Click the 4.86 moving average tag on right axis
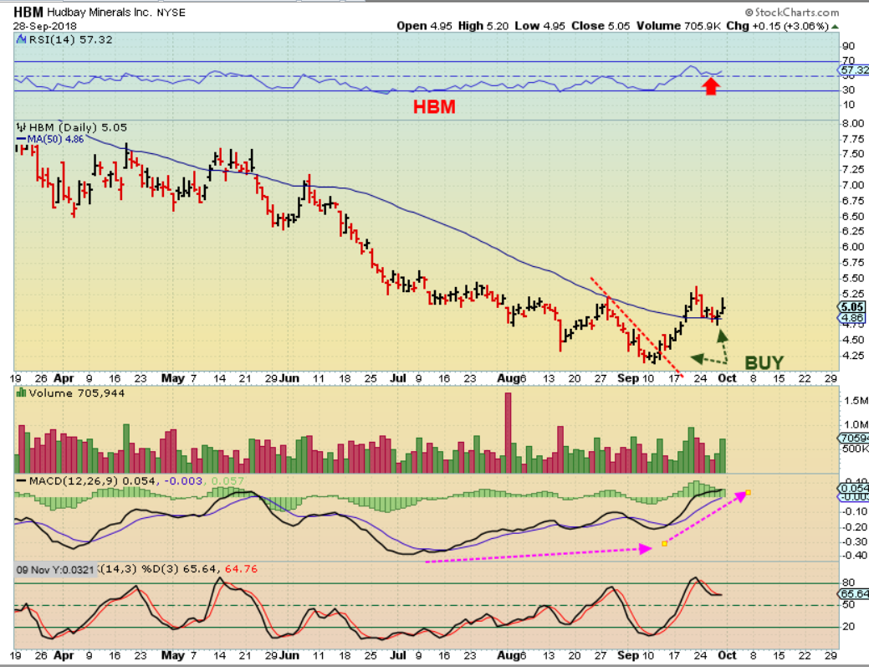869x667 pixels. coord(851,318)
